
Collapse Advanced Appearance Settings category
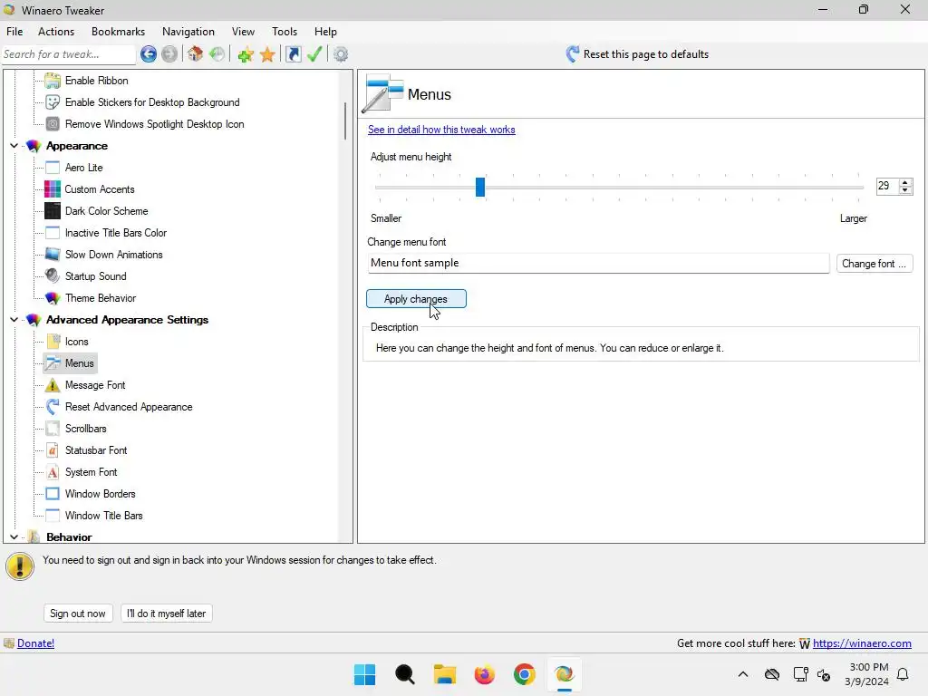click(x=14, y=320)
